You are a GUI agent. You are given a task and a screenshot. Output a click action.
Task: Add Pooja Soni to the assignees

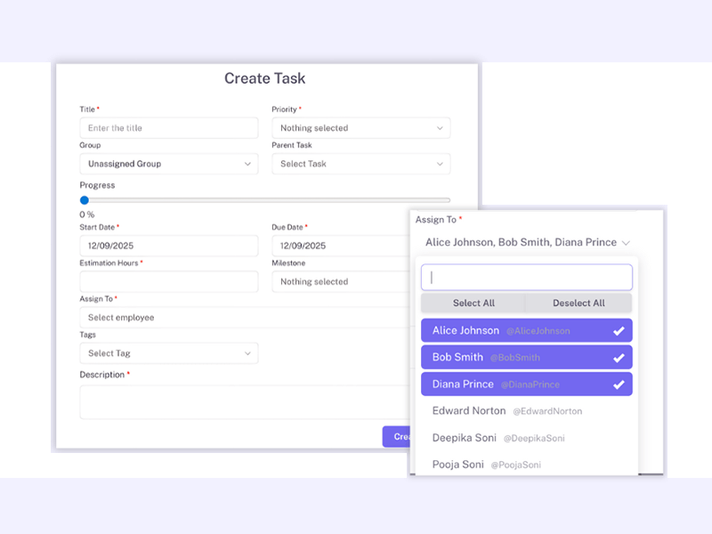click(x=526, y=464)
